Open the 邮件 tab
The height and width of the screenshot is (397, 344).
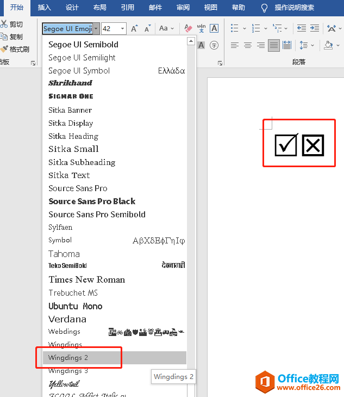click(155, 8)
